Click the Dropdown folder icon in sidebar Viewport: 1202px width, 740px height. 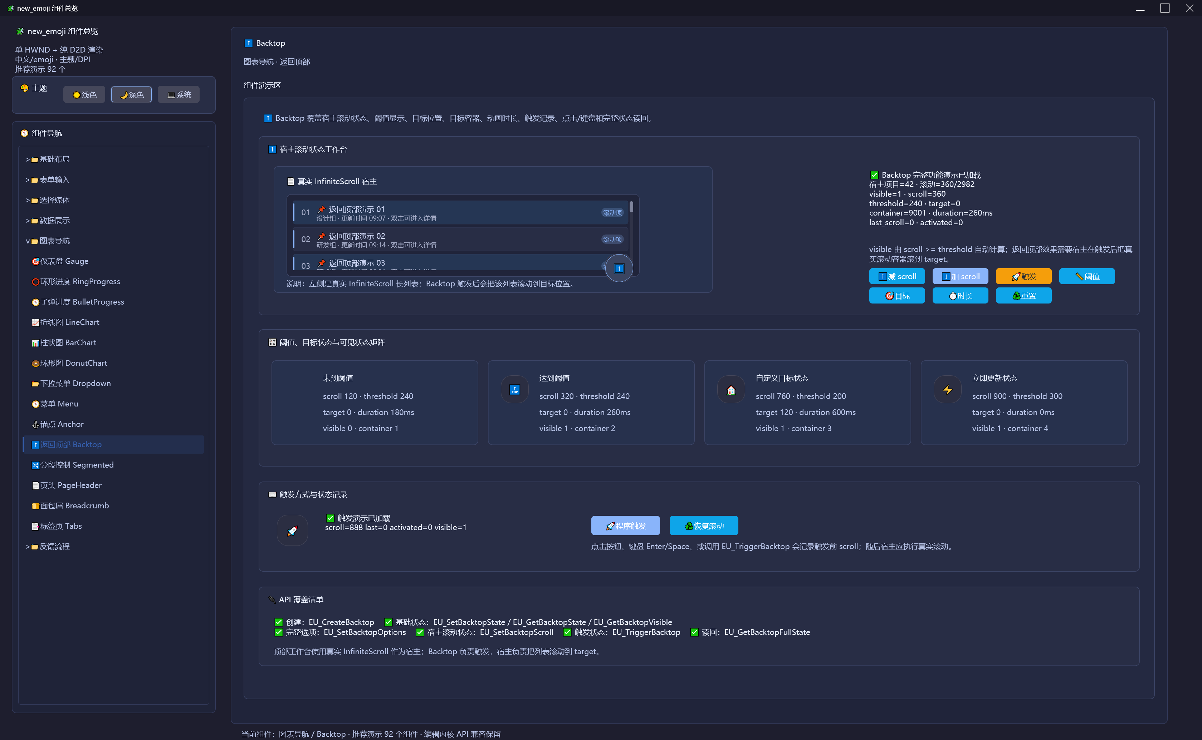35,384
